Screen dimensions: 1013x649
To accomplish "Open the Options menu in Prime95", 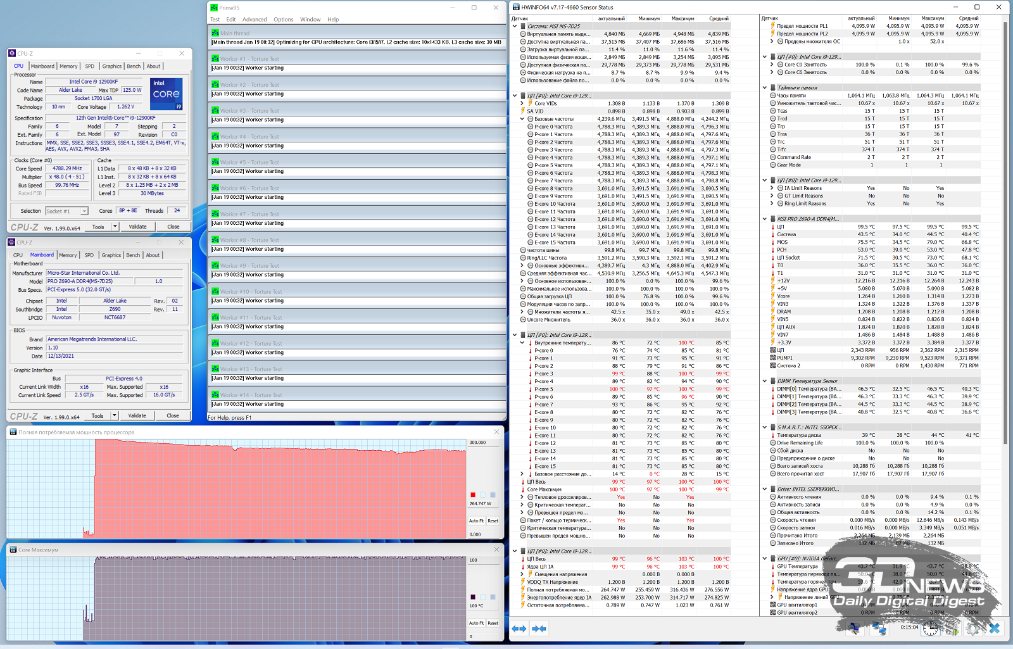I will pos(284,20).
